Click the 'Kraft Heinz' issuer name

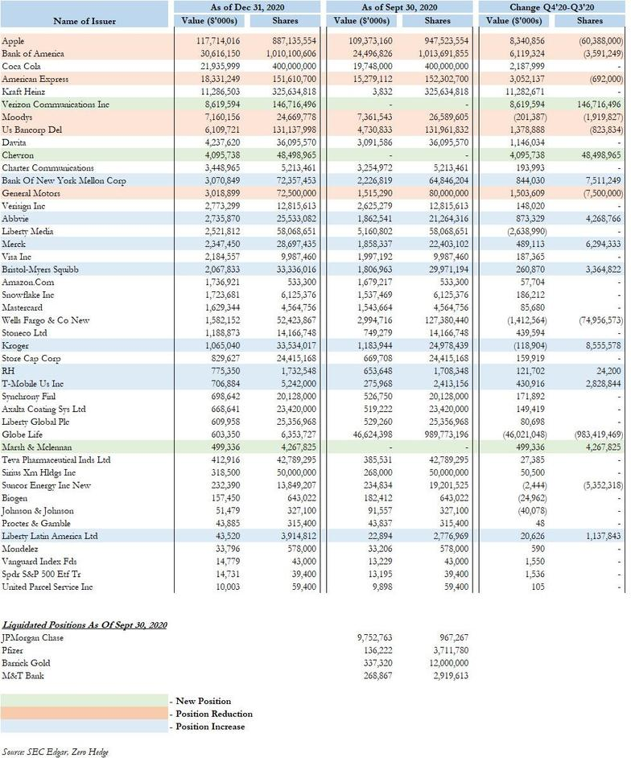click(23, 92)
